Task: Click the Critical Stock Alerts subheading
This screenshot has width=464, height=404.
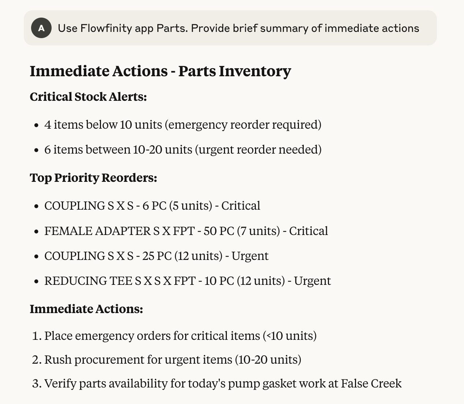Action: pos(88,97)
